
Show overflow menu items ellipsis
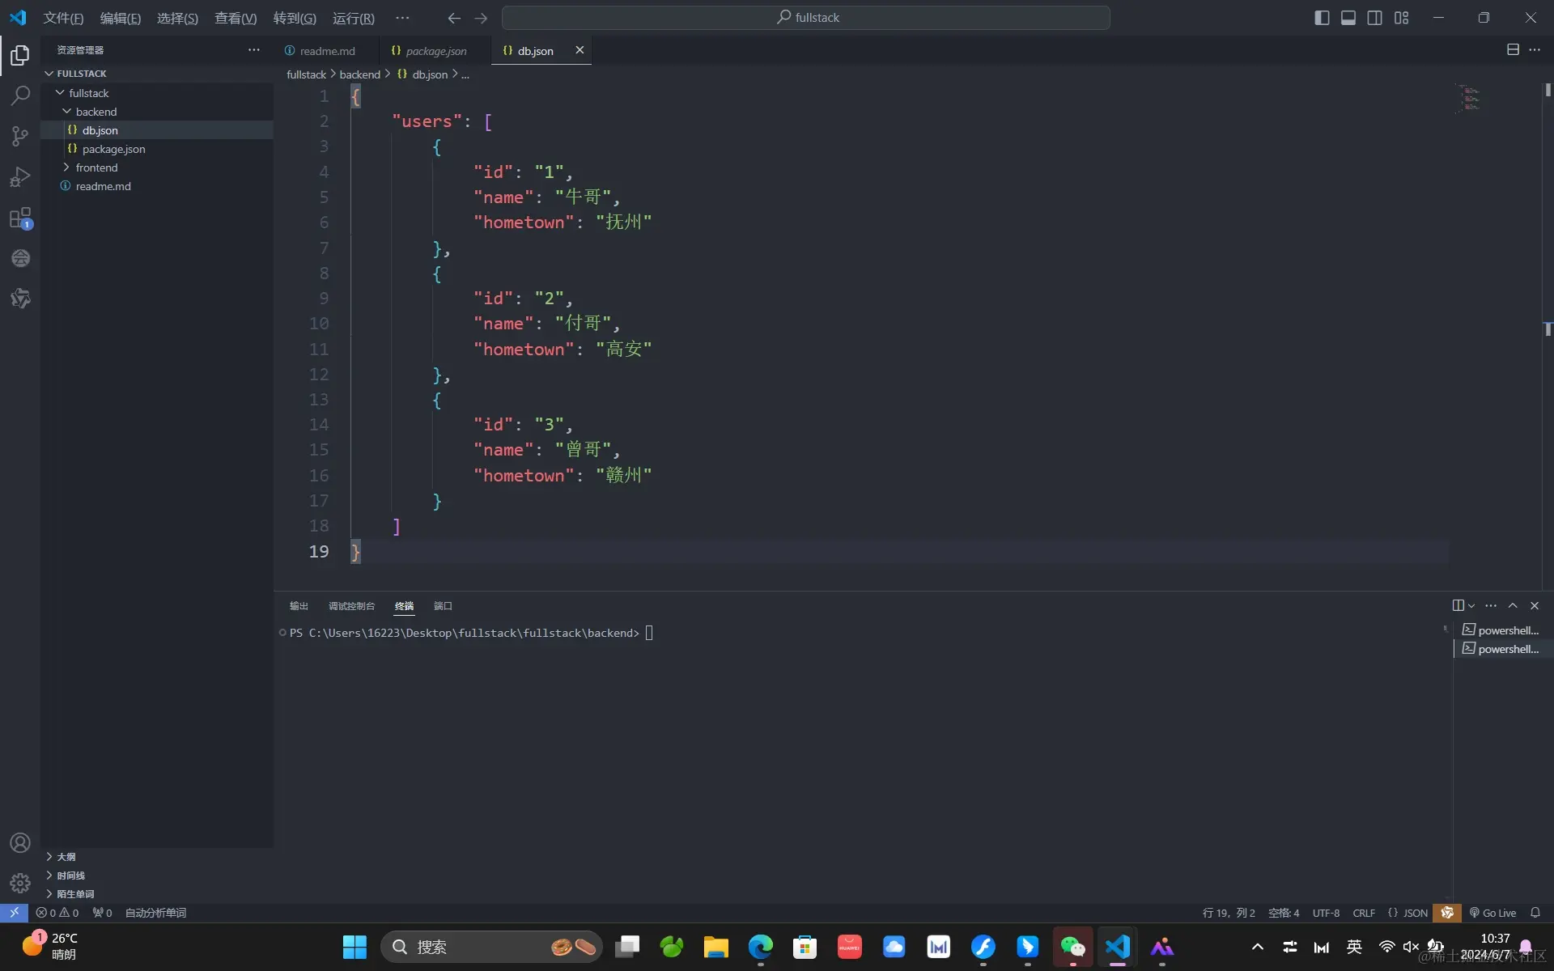pyautogui.click(x=402, y=18)
